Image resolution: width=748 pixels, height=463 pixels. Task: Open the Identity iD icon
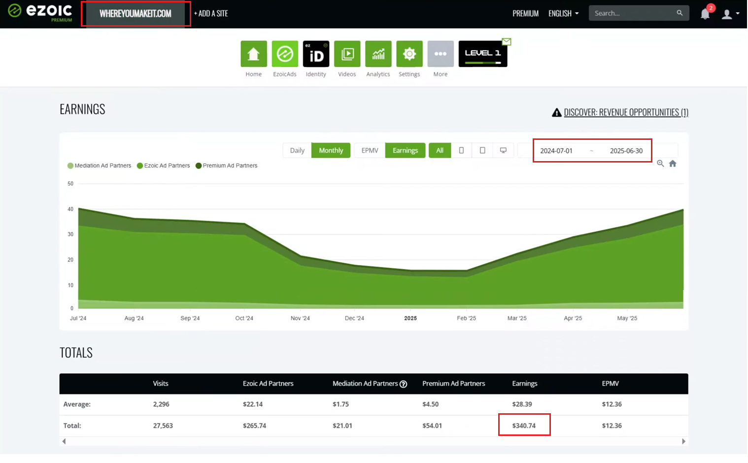coord(316,54)
